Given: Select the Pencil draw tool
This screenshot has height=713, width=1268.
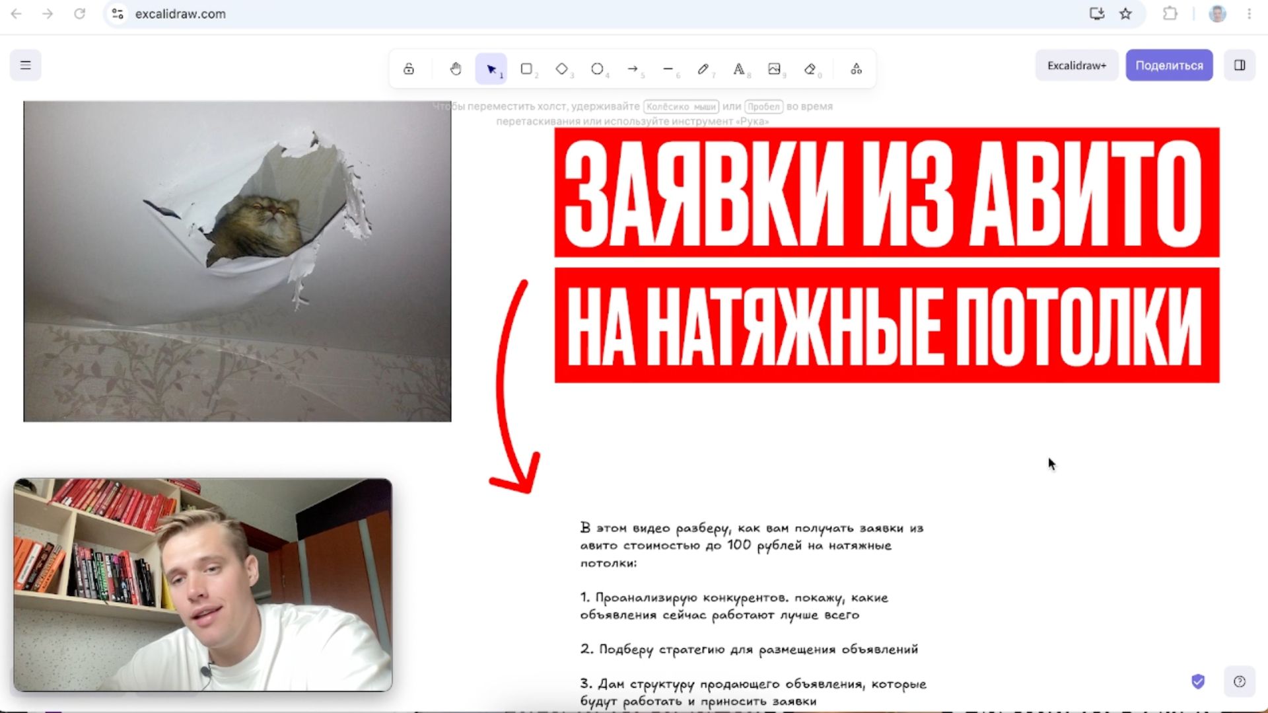Looking at the screenshot, I should pyautogui.click(x=703, y=69).
